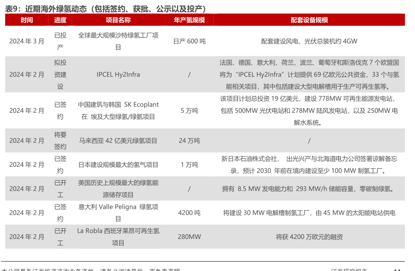Image resolution: width=415 pixels, height=271 pixels.
Task: Select the 配套设备规模 column header
Action: 309,20
